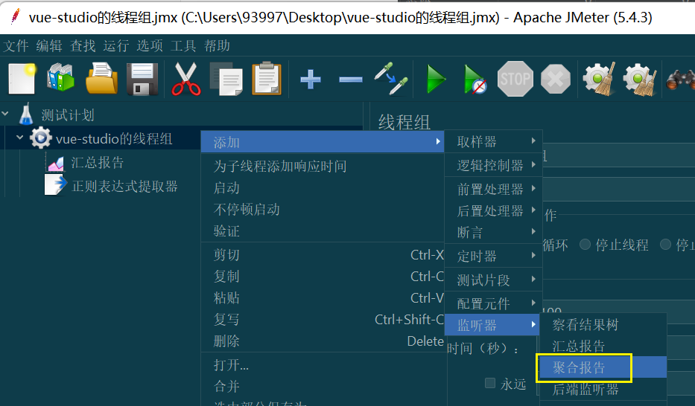This screenshot has width=695, height=406.
Task: Open the 查找 menu
Action: [83, 45]
